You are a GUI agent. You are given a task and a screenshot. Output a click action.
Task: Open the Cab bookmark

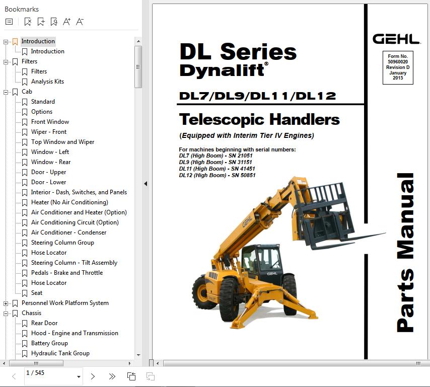point(27,92)
